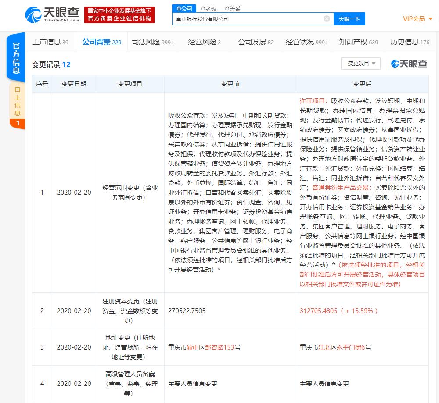439x403 pixels.
Task: Open the 公司发展 tab
Action: (x=255, y=42)
